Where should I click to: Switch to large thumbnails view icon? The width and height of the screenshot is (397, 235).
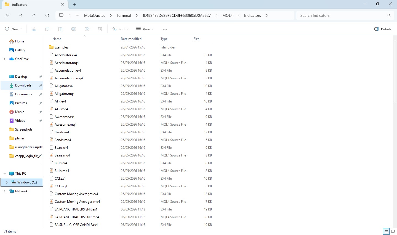[x=393, y=231]
